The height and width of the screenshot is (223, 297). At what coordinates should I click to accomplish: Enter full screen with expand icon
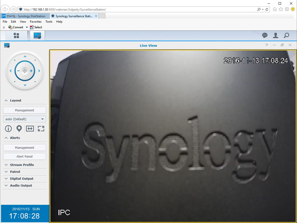tap(41, 129)
